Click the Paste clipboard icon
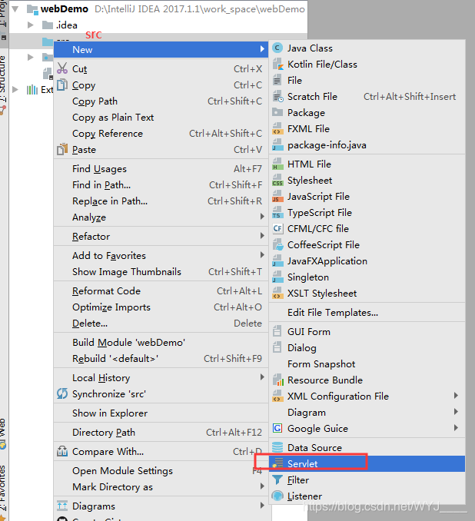Screen dimensions: 475x521 click(62, 150)
